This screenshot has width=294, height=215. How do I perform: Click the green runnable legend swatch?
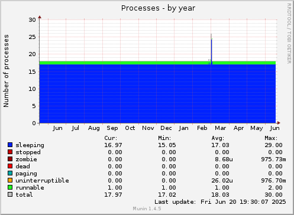(x=10, y=187)
